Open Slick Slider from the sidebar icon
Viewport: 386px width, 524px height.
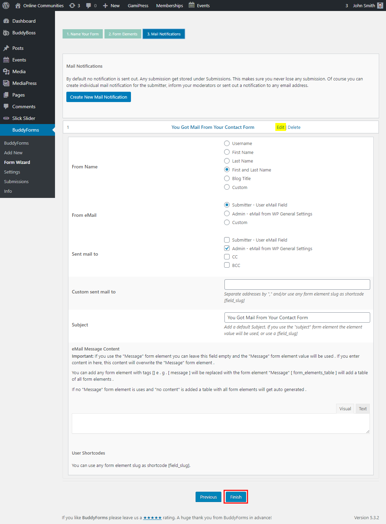coord(6,118)
